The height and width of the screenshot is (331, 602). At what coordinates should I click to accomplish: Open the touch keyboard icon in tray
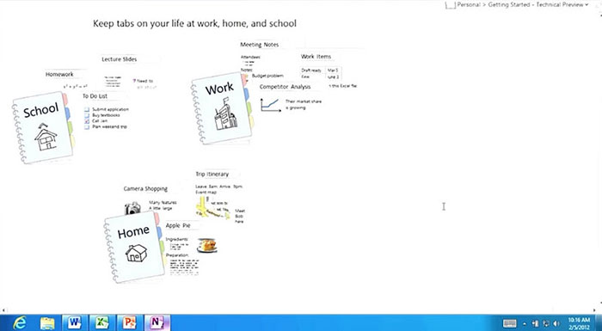click(509, 324)
